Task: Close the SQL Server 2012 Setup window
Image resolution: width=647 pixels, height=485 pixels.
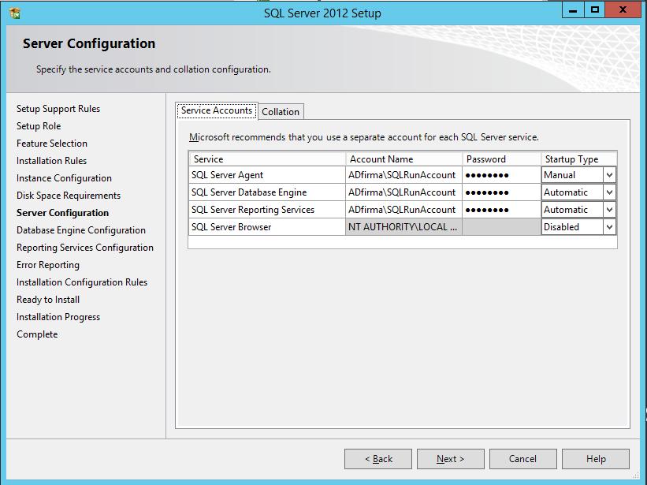Action: click(x=623, y=10)
